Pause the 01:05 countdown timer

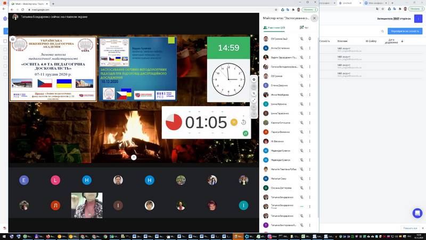pyautogui.click(x=234, y=122)
